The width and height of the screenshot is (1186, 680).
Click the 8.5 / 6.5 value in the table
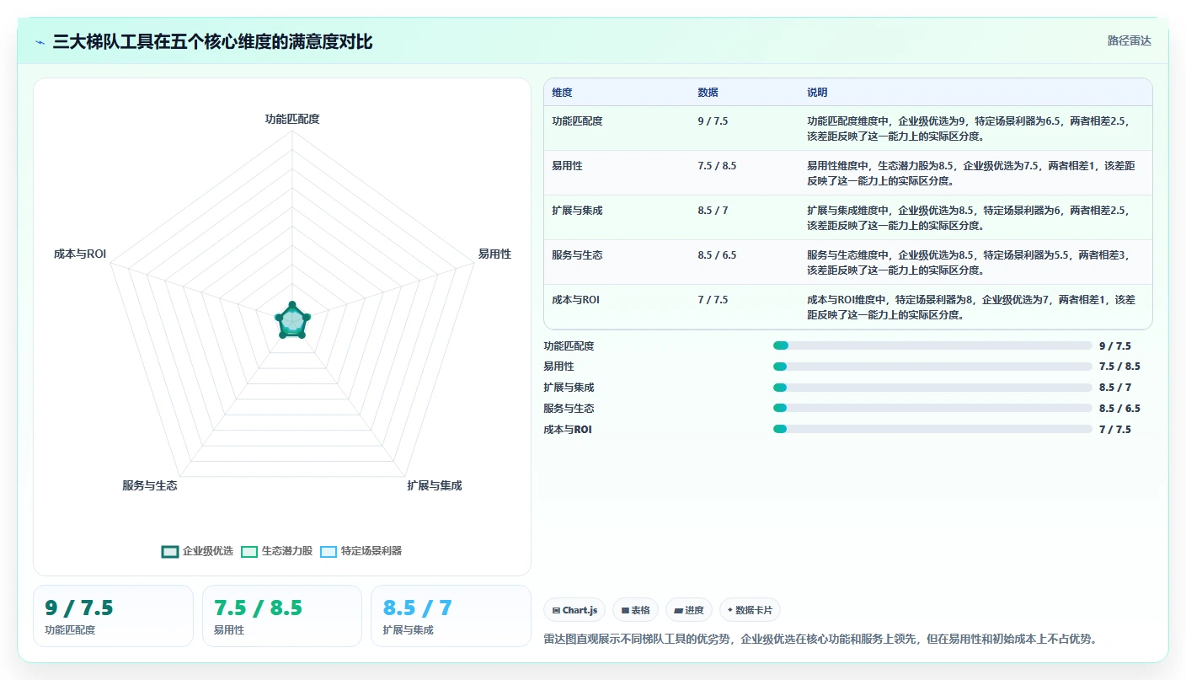click(x=717, y=255)
